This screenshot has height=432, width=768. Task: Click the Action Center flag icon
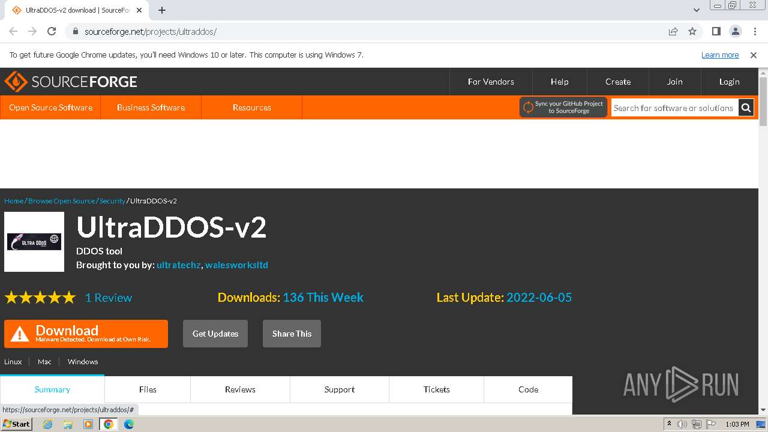(x=711, y=424)
